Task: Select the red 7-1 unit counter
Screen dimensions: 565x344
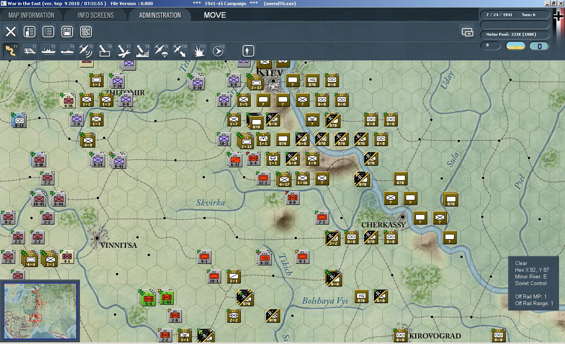Action: pos(322,218)
